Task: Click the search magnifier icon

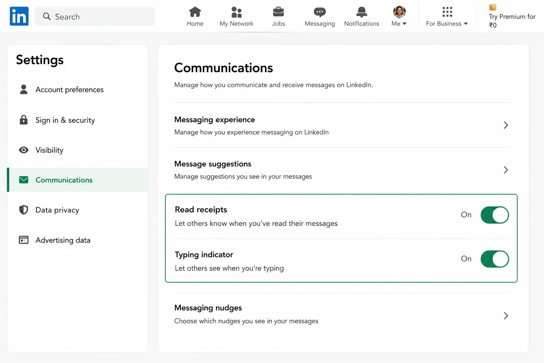Action: point(47,16)
